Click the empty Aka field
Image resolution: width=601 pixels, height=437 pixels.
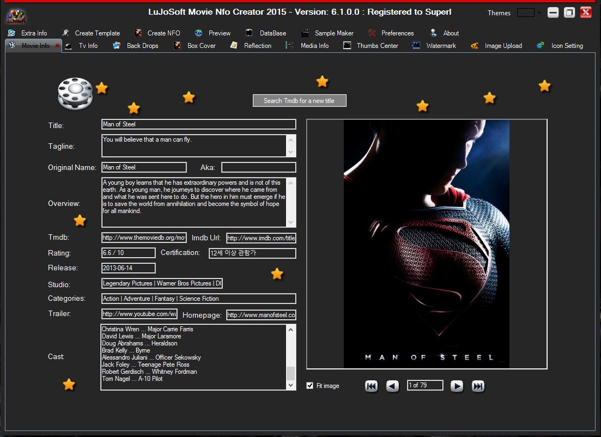[259, 167]
